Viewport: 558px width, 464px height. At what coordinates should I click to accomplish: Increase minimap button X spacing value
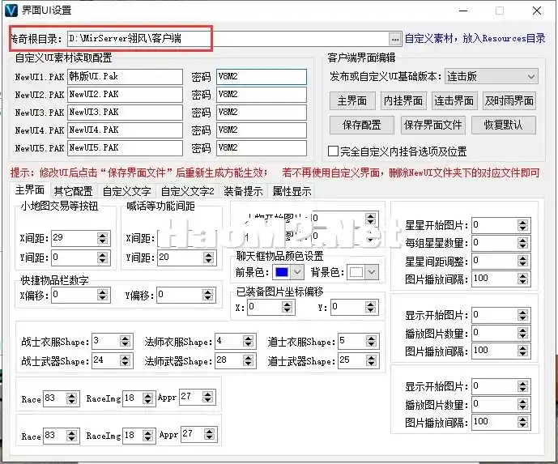pos(103,235)
